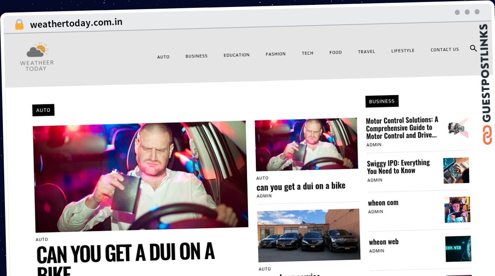The image size is (495, 276).
Task: Click the wheon com article thumbnail
Action: click(x=457, y=210)
